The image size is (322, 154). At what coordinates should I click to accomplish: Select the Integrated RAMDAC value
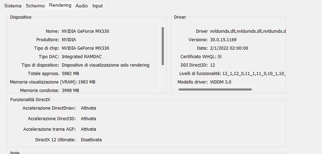point(82,57)
